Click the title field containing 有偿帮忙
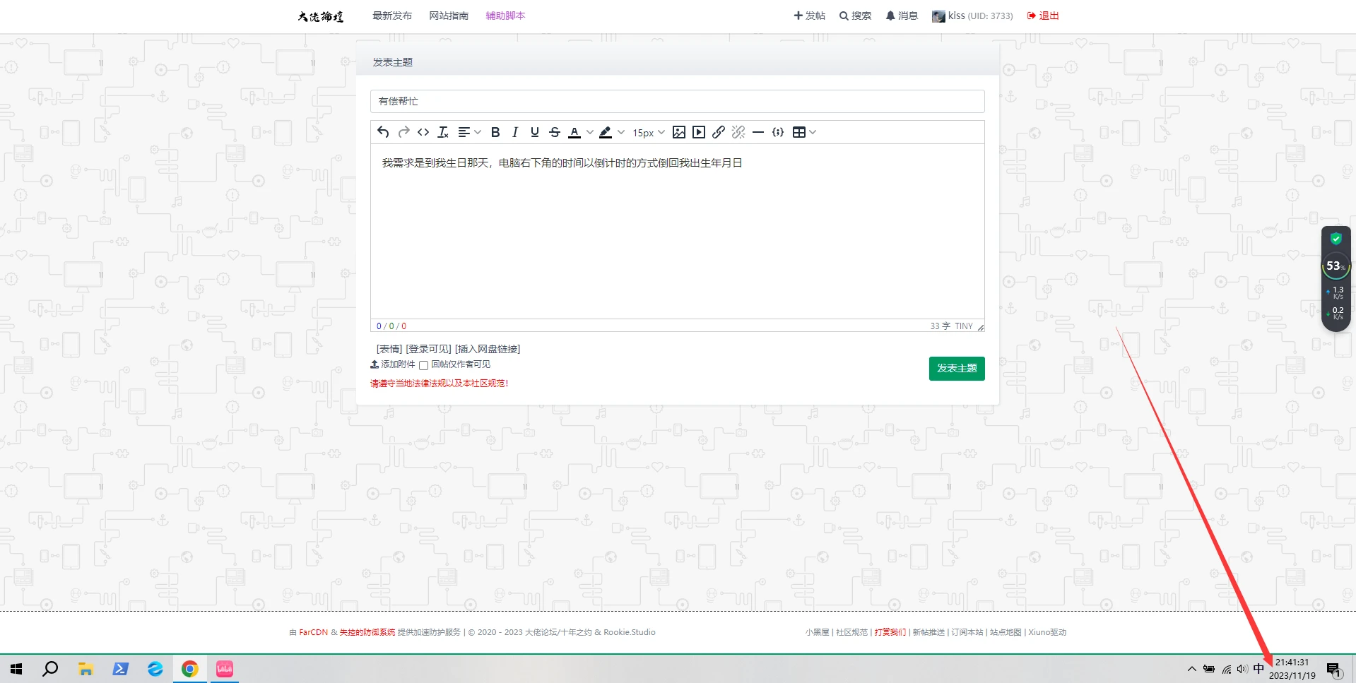The image size is (1356, 683). click(x=677, y=101)
